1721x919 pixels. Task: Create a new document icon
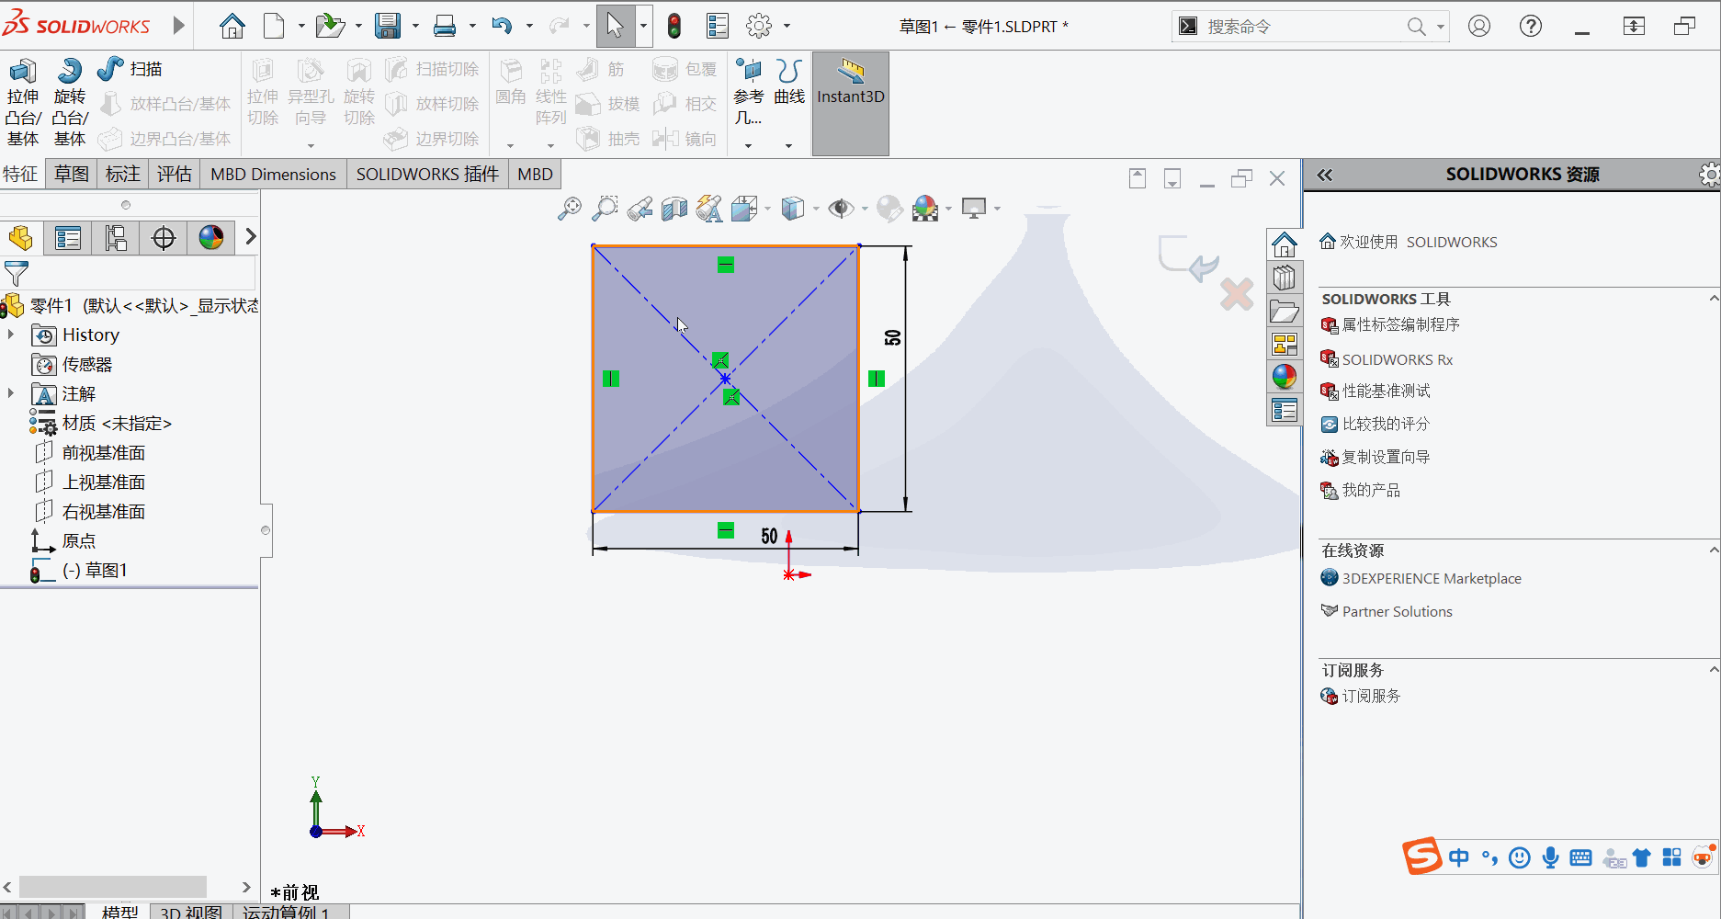274,26
